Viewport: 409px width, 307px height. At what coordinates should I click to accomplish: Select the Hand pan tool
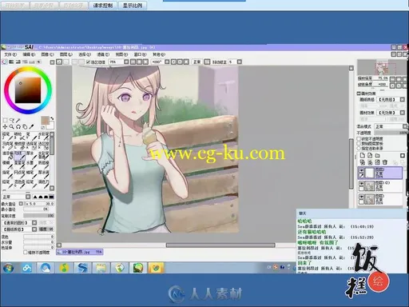point(25,127)
